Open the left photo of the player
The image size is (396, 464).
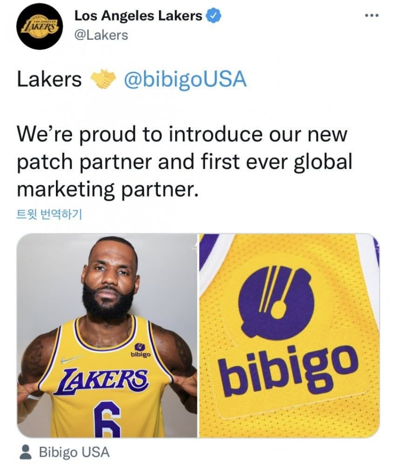point(107,336)
